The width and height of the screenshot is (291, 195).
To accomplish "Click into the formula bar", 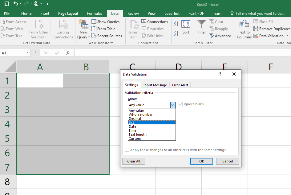I will [x=183, y=53].
